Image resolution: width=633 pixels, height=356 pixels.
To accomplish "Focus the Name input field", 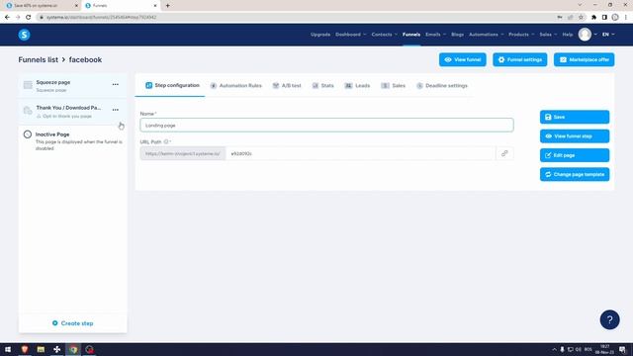I will pyautogui.click(x=326, y=126).
